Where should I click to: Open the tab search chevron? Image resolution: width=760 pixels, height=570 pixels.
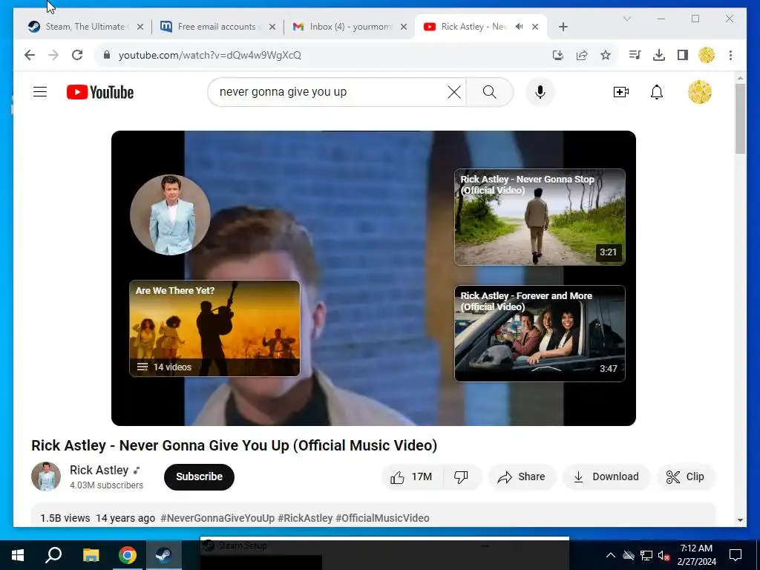click(626, 19)
